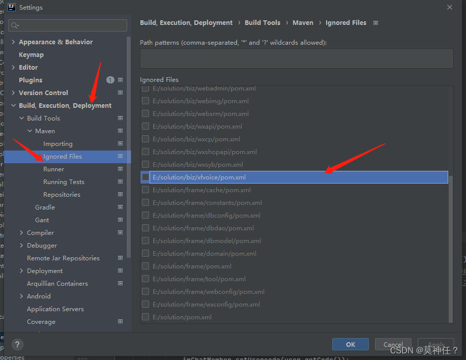Screen dimensions: 466x360
Task: Tick the checkbox for the root E:/solution/pom.xml
Action: click(145, 317)
